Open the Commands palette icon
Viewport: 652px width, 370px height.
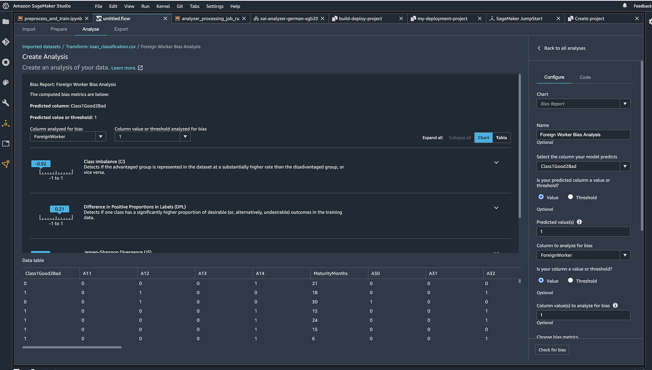(6, 82)
